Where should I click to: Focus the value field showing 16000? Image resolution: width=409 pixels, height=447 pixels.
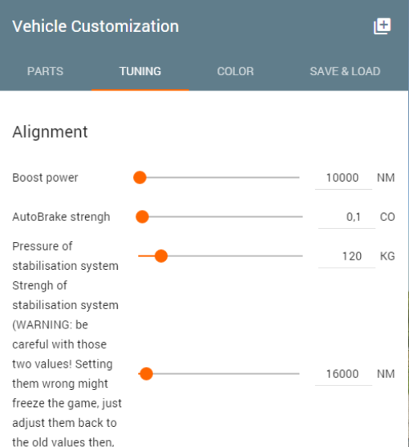coord(343,374)
